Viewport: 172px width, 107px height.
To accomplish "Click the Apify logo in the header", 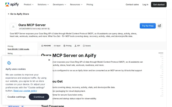I will (12, 5).
